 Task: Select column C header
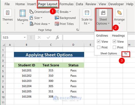tap(51, 45)
